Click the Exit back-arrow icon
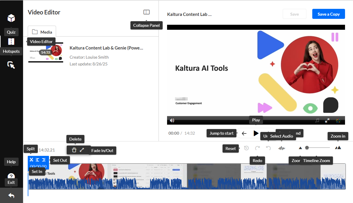 pos(11,196)
